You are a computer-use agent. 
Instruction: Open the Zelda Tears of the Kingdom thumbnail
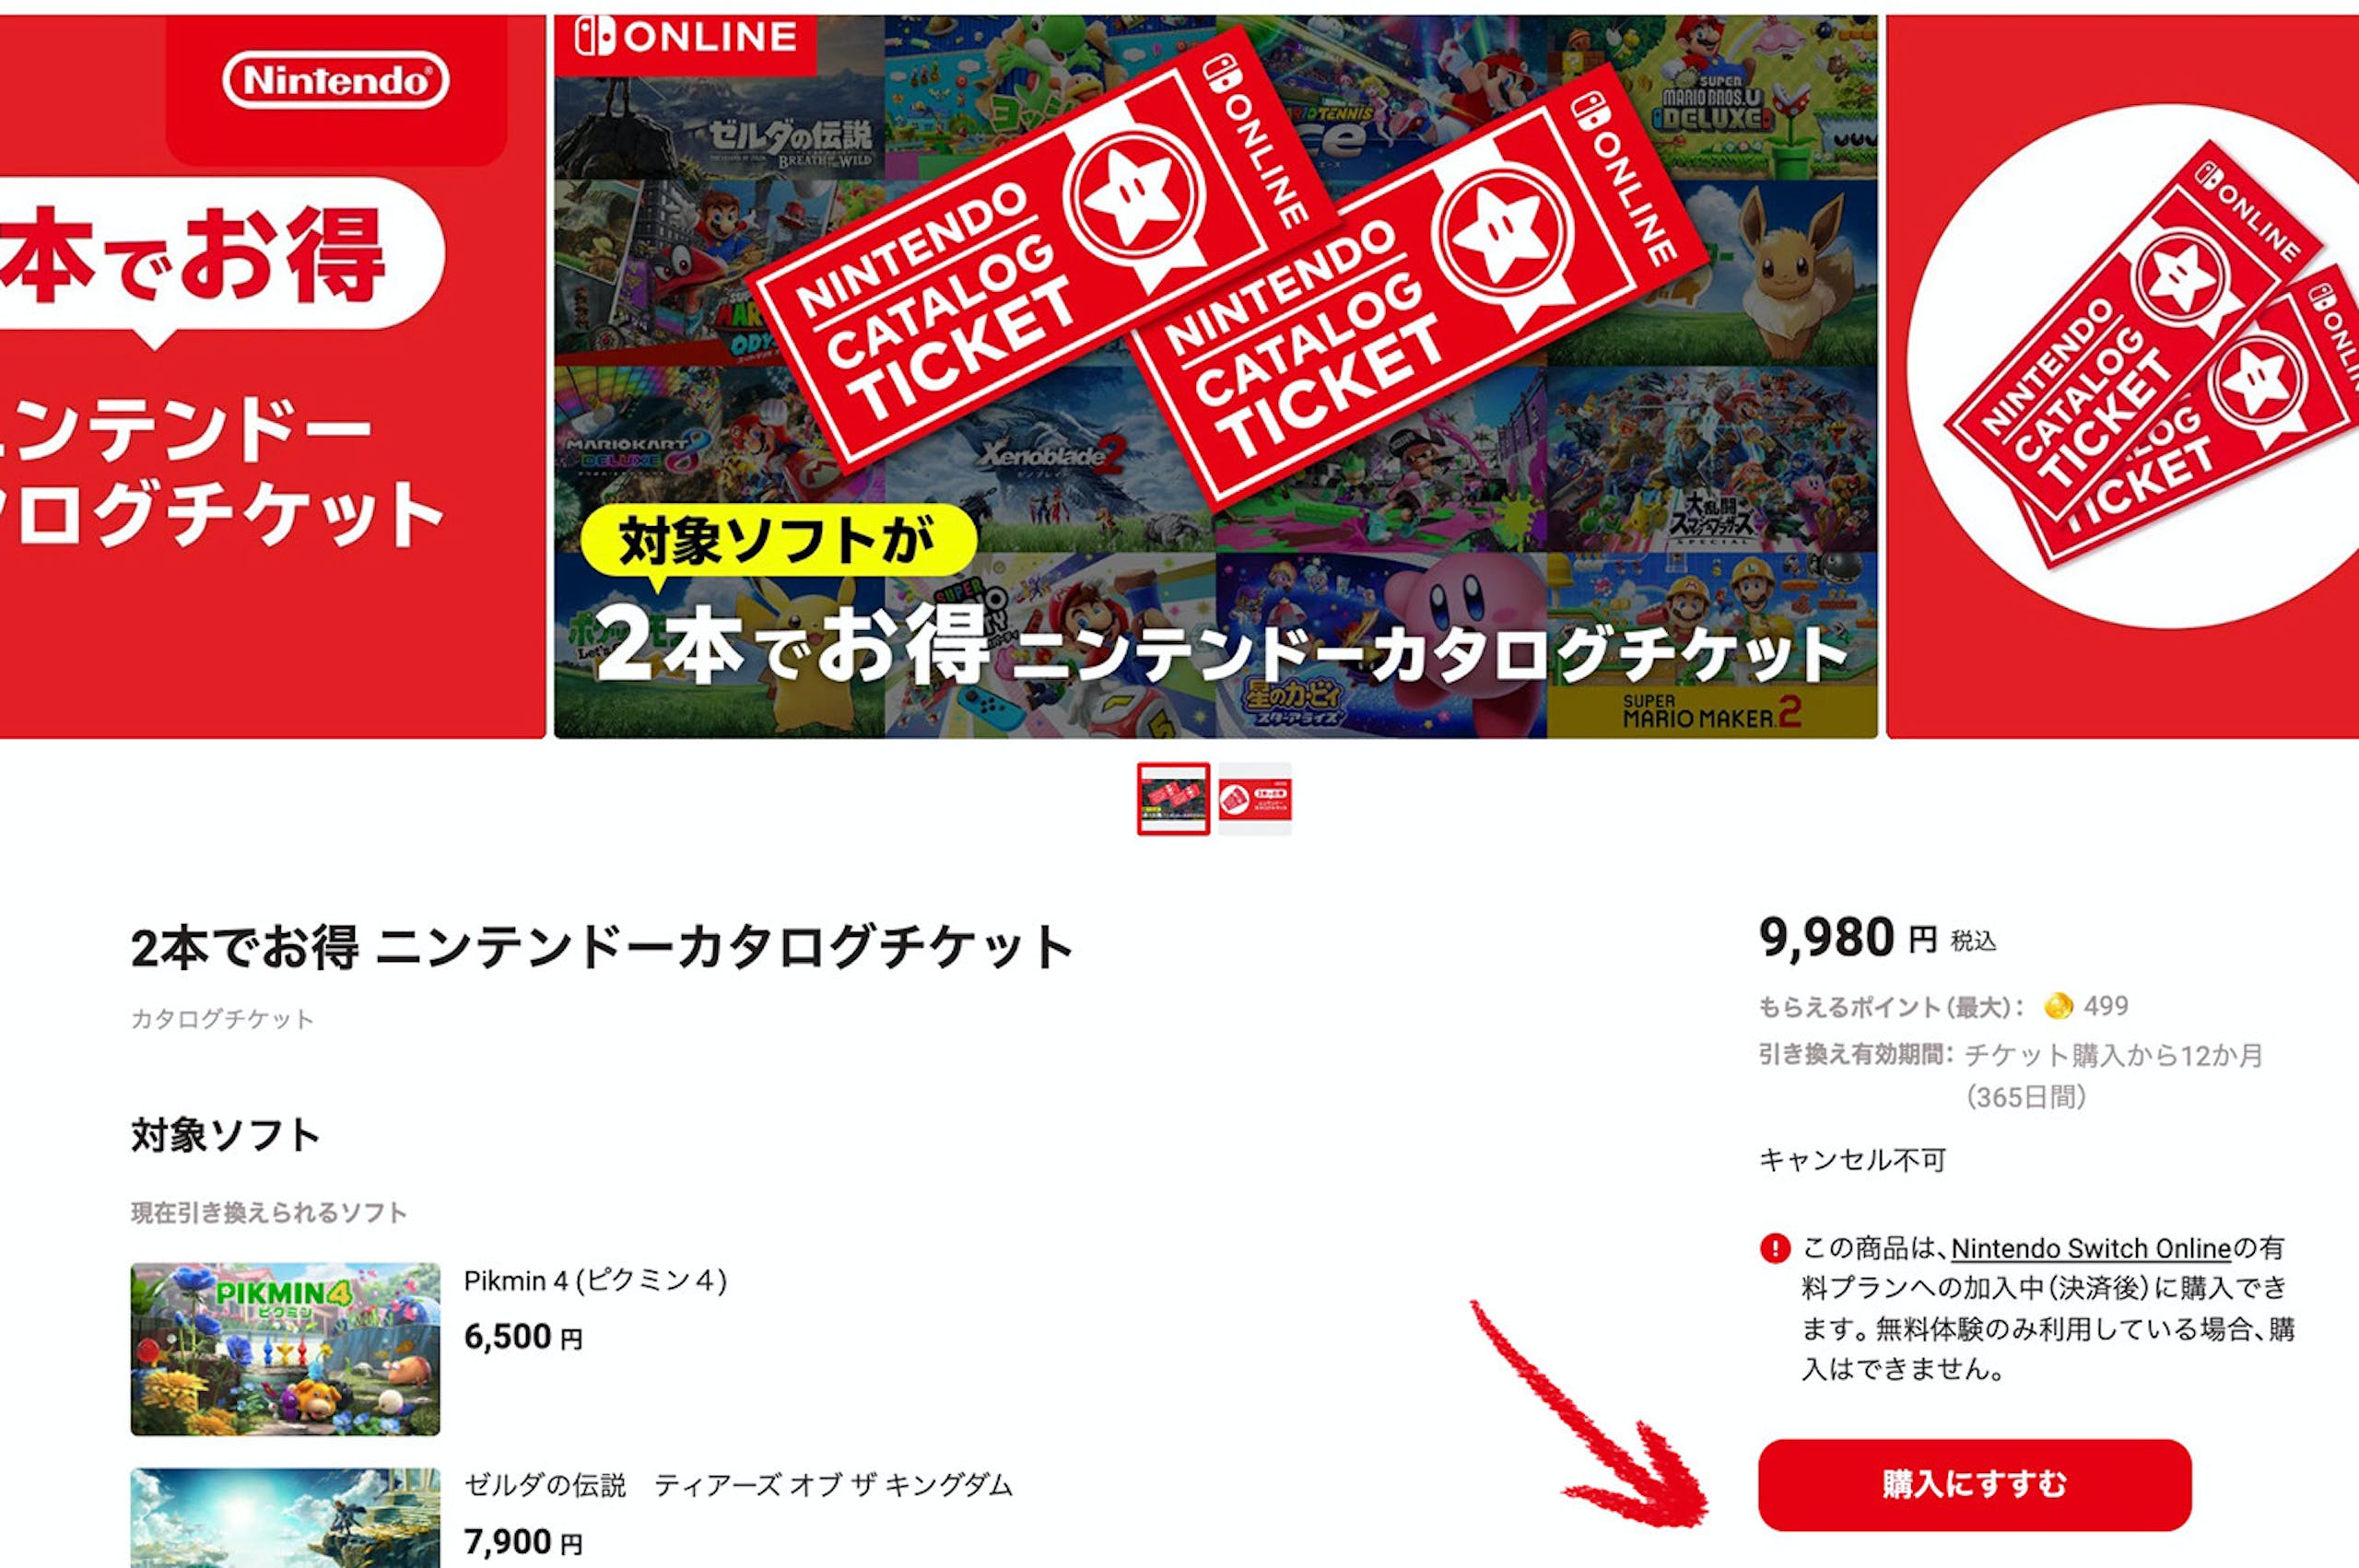pyautogui.click(x=285, y=1518)
